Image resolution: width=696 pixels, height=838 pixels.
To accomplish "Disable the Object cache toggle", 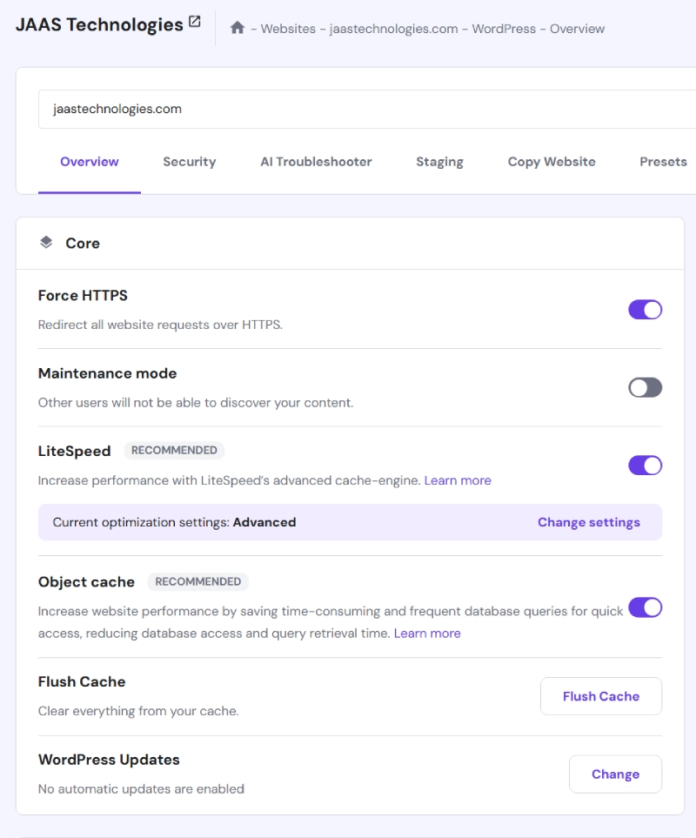I will [x=645, y=607].
